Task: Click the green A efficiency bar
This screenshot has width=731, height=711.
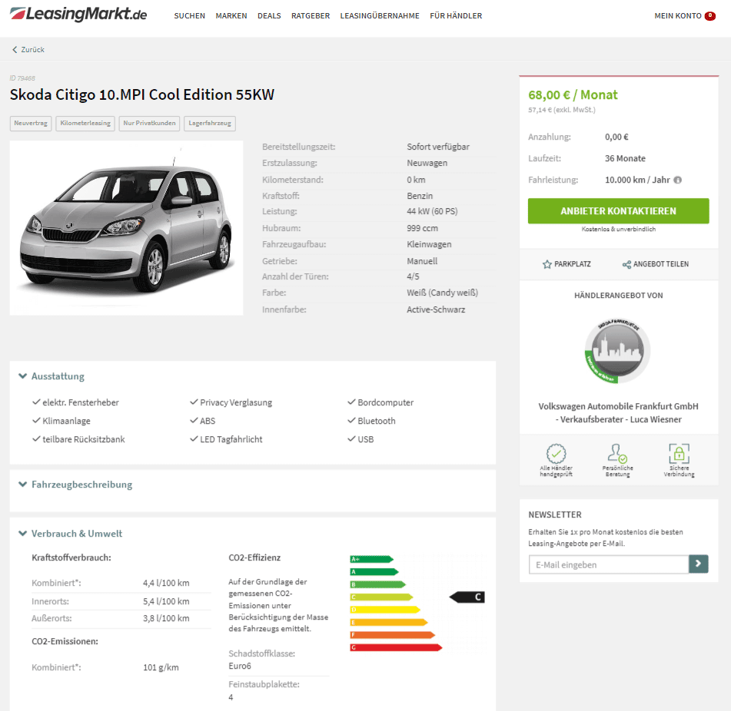Action: [374, 572]
